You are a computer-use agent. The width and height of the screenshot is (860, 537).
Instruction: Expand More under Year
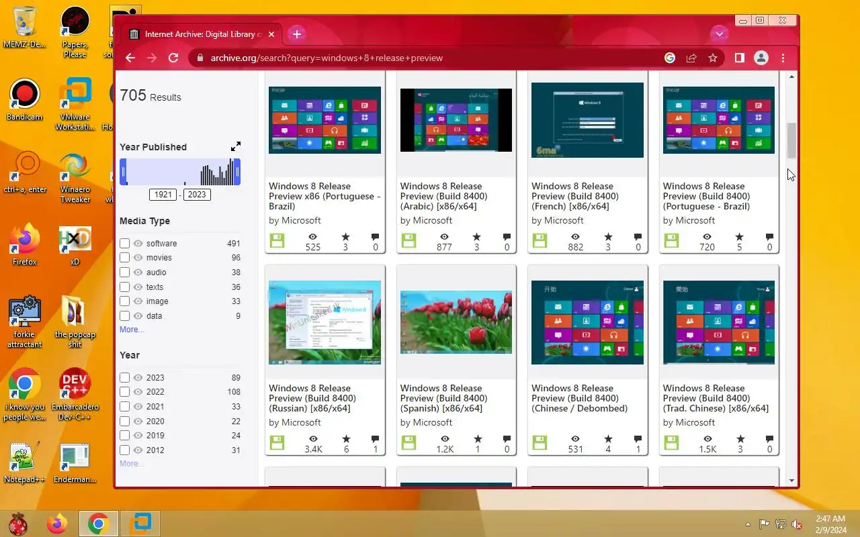tap(132, 464)
